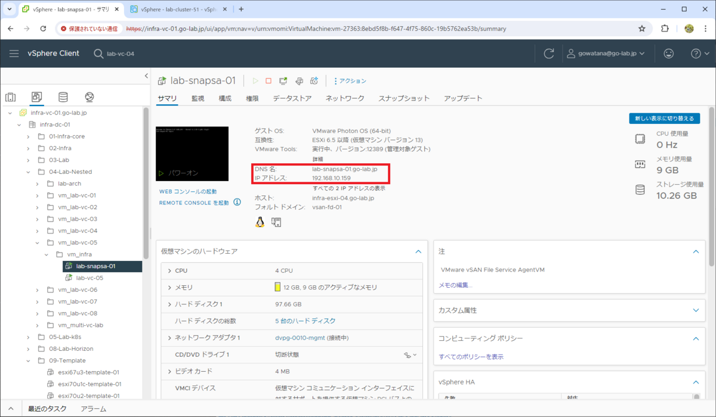The width and height of the screenshot is (716, 417).
Task: Open the feedback smiley icon
Action: click(669, 54)
